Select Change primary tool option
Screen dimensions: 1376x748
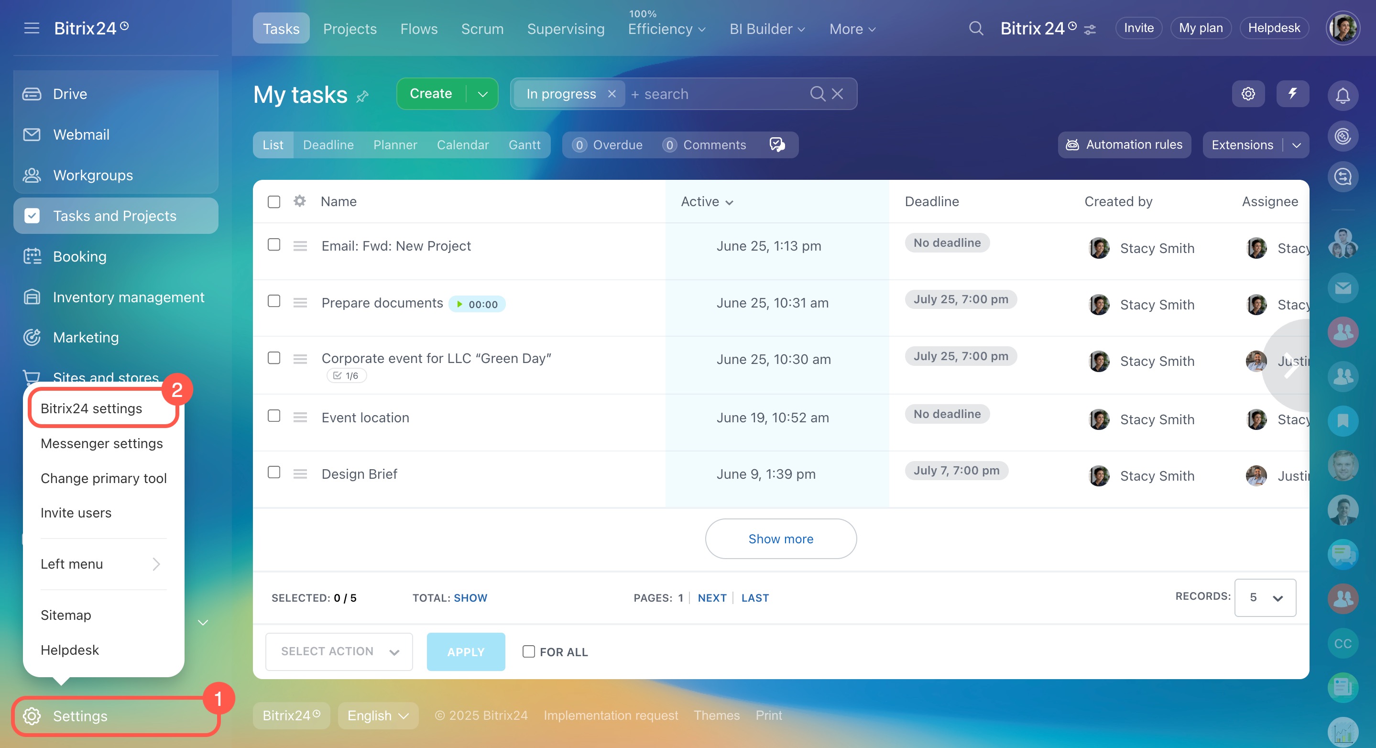103,478
